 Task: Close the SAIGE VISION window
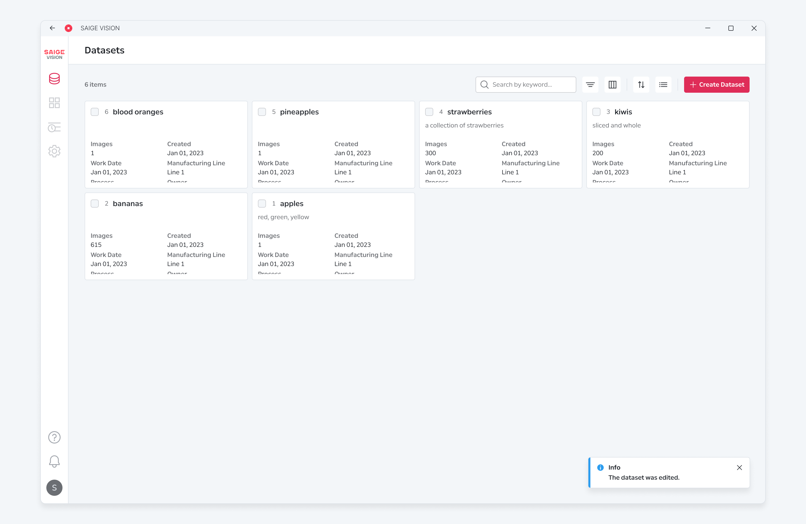pos(754,28)
